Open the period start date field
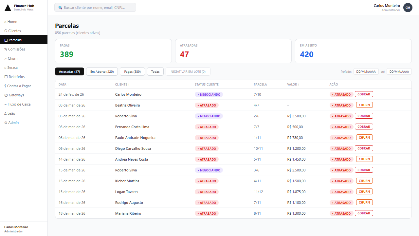The height and width of the screenshot is (236, 419). click(366, 71)
